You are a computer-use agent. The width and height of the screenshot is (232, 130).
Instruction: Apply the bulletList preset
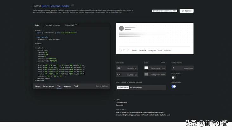point(167,50)
